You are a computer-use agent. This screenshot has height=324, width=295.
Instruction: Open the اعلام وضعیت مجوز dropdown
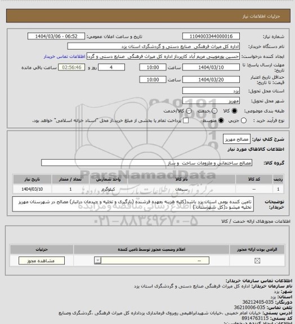click(x=151, y=260)
